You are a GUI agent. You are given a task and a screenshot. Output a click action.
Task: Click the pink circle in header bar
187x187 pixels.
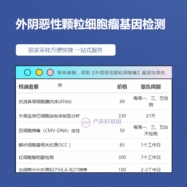point(50,72)
